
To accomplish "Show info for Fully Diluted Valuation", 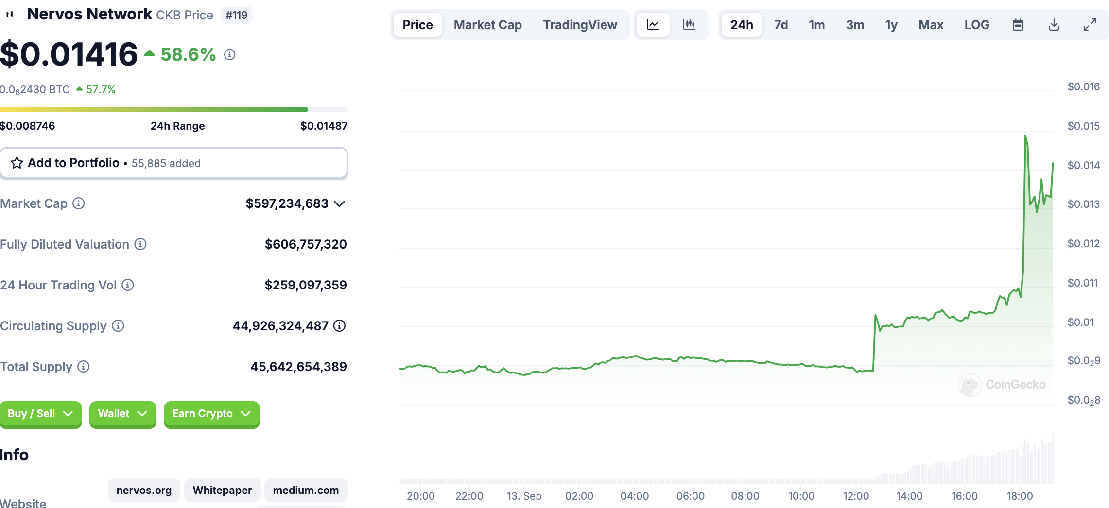I will (x=140, y=244).
